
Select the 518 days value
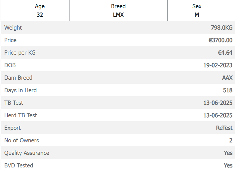(228, 90)
